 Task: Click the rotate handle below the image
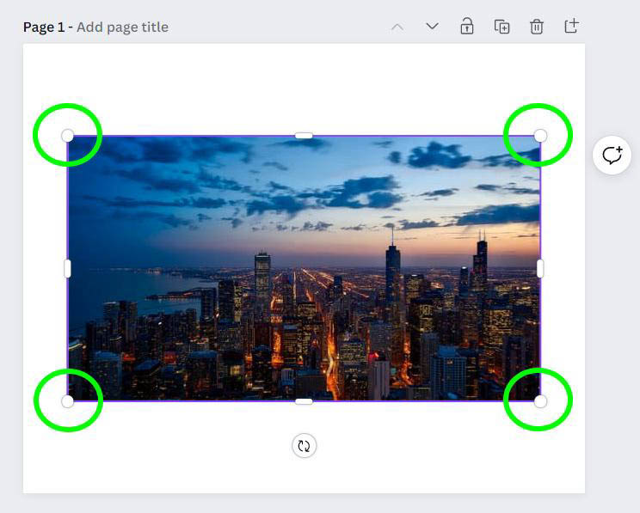tap(304, 445)
